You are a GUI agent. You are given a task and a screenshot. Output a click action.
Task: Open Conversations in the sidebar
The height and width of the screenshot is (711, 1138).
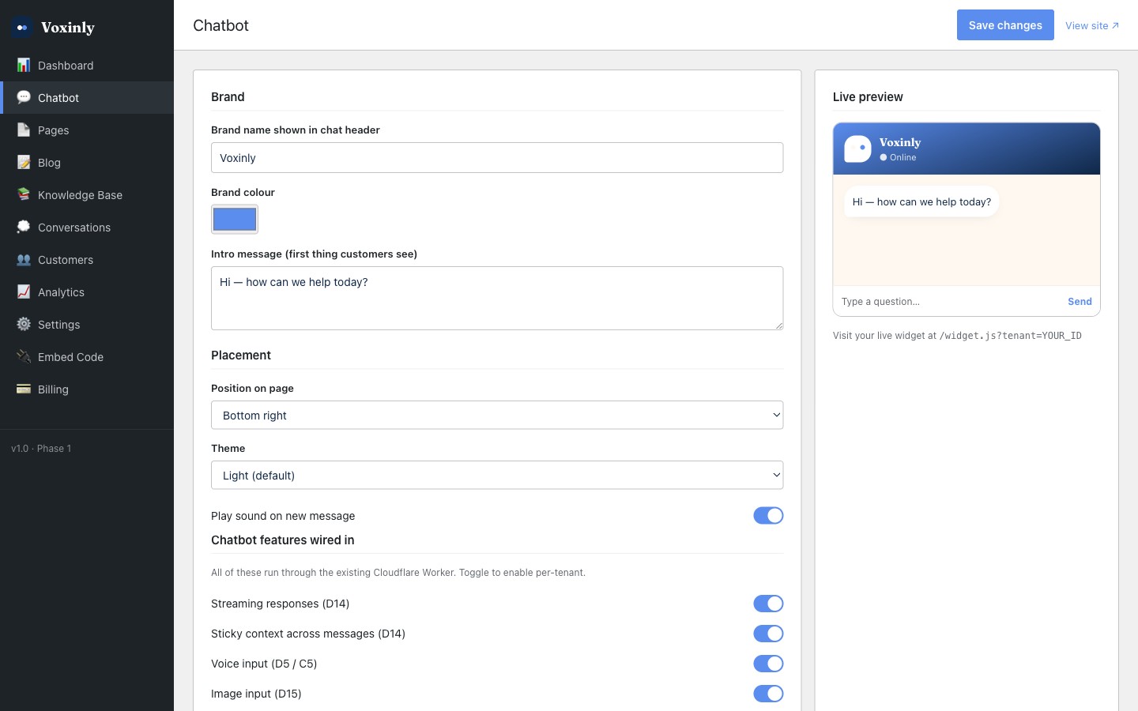pos(87,228)
